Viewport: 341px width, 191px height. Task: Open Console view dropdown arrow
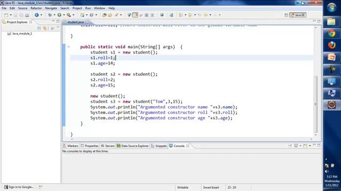[310, 146]
